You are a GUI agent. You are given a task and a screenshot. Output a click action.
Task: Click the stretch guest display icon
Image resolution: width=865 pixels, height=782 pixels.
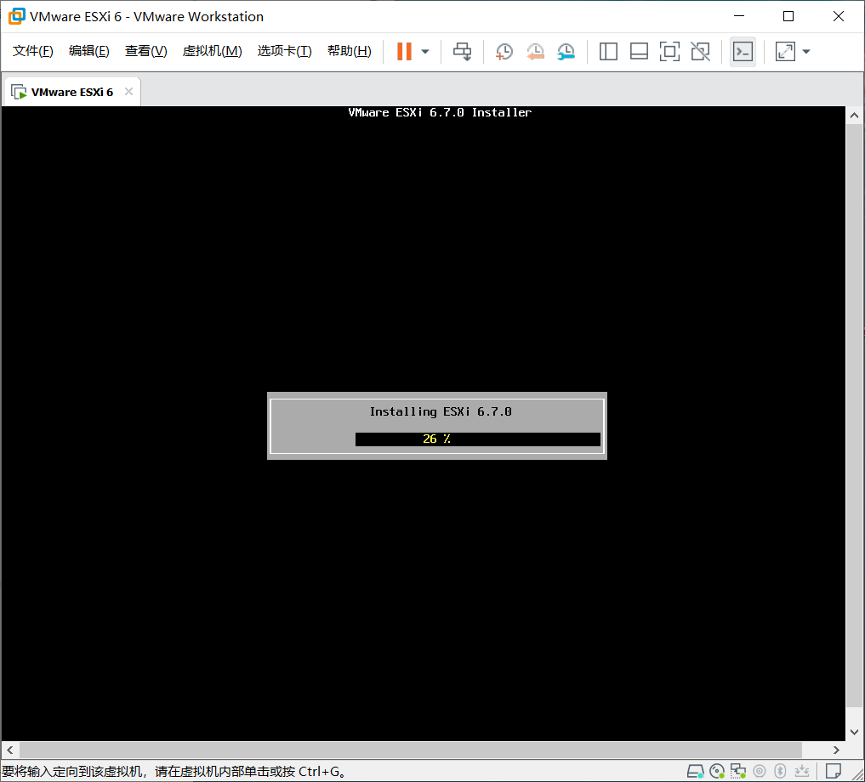tap(785, 51)
